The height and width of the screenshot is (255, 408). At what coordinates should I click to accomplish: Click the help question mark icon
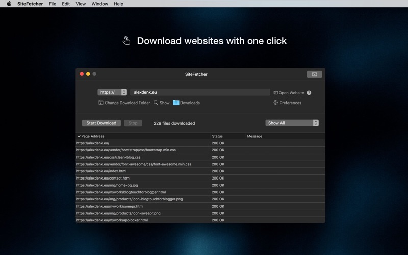point(309,93)
